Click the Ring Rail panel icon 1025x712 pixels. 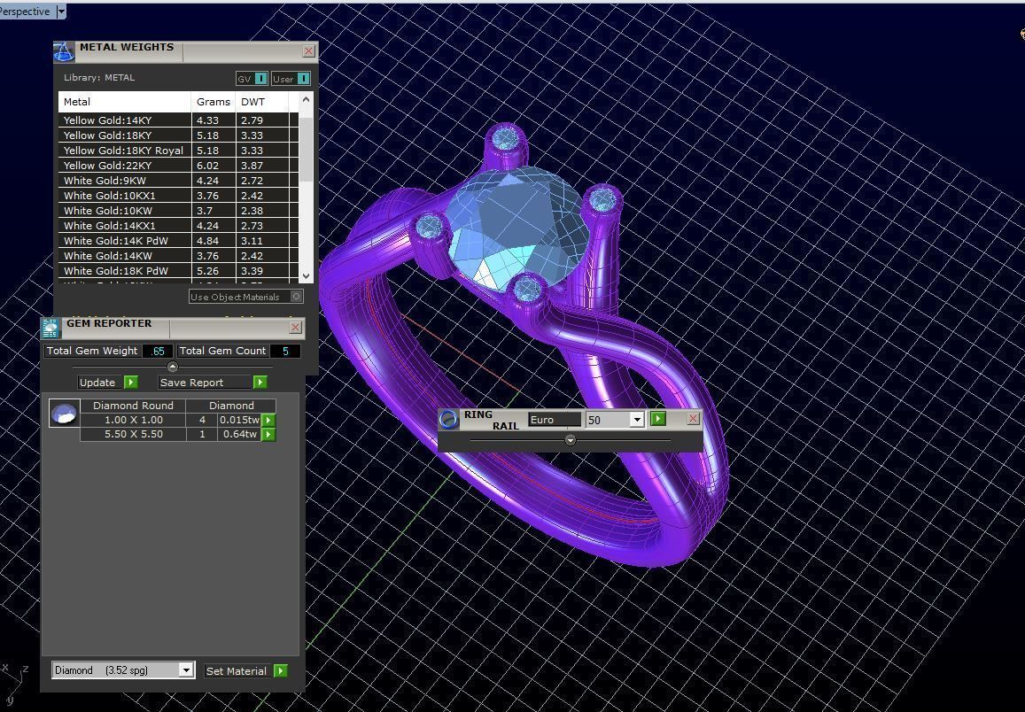[448, 420]
